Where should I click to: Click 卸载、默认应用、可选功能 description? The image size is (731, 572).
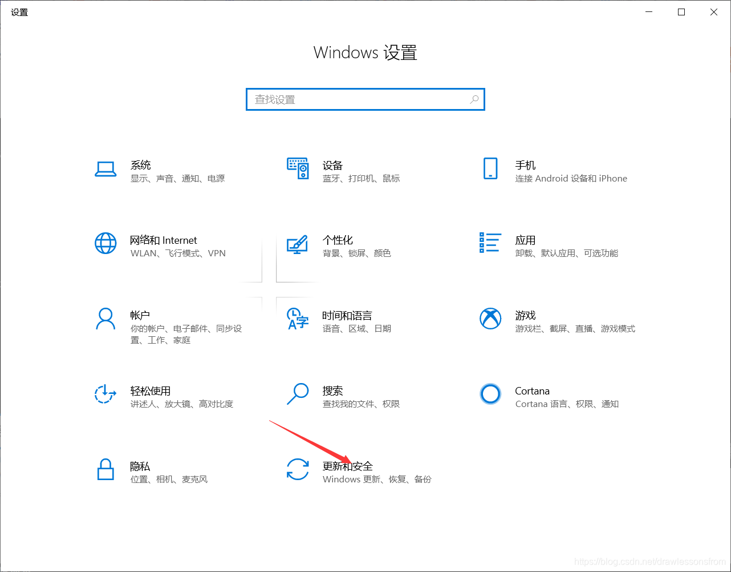566,253
